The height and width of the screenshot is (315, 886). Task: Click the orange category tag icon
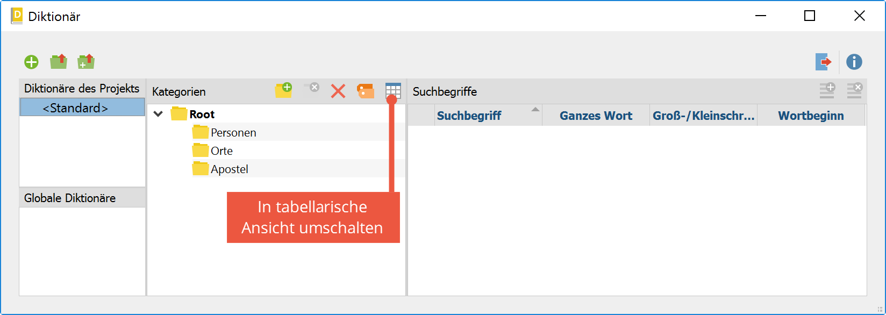click(366, 91)
